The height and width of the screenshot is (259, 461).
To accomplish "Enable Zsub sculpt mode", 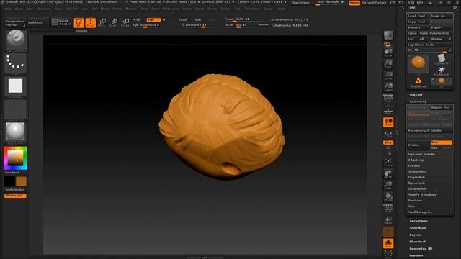I will point(197,19).
